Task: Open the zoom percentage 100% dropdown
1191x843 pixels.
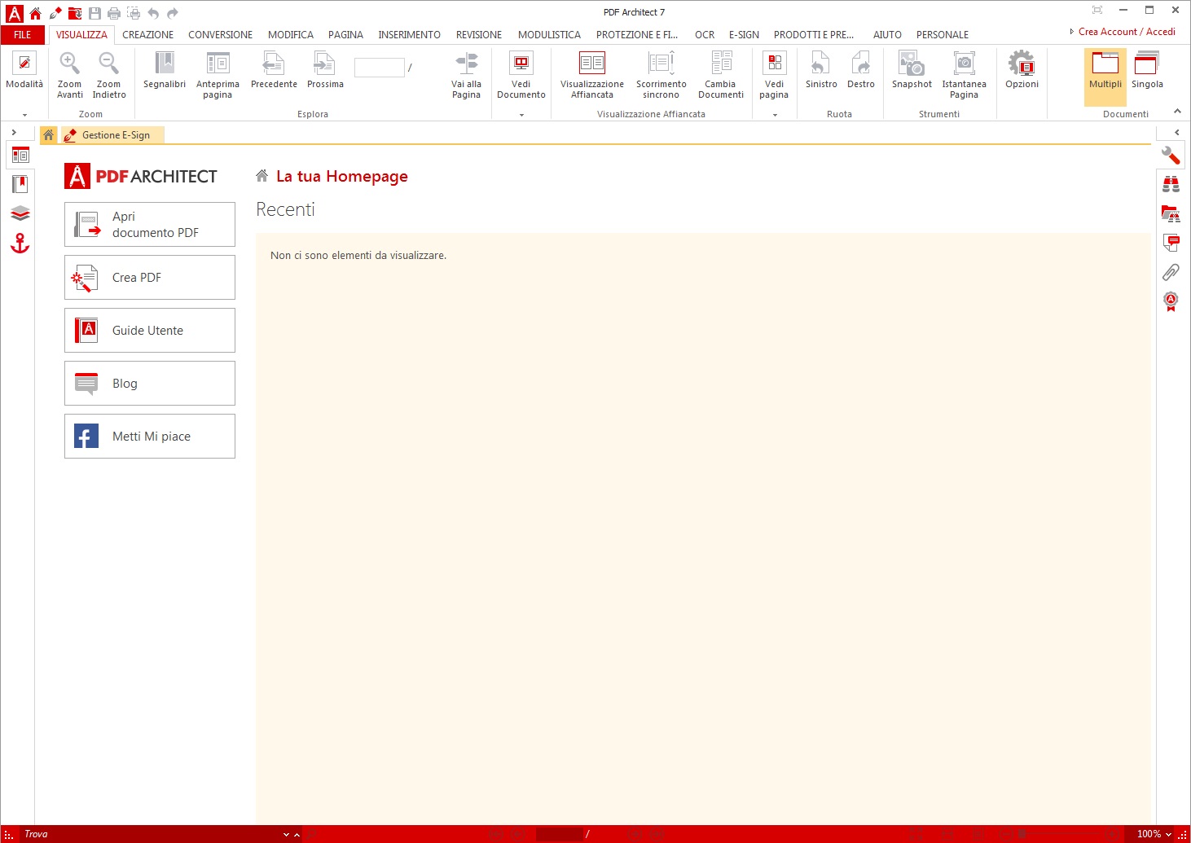Action: click(1168, 834)
